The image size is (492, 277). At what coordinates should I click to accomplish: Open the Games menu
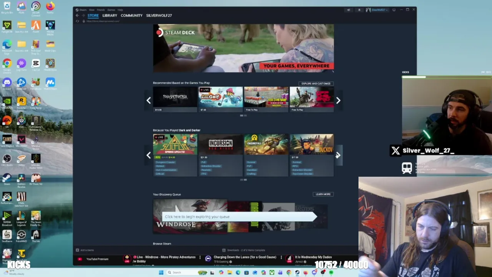point(111,10)
